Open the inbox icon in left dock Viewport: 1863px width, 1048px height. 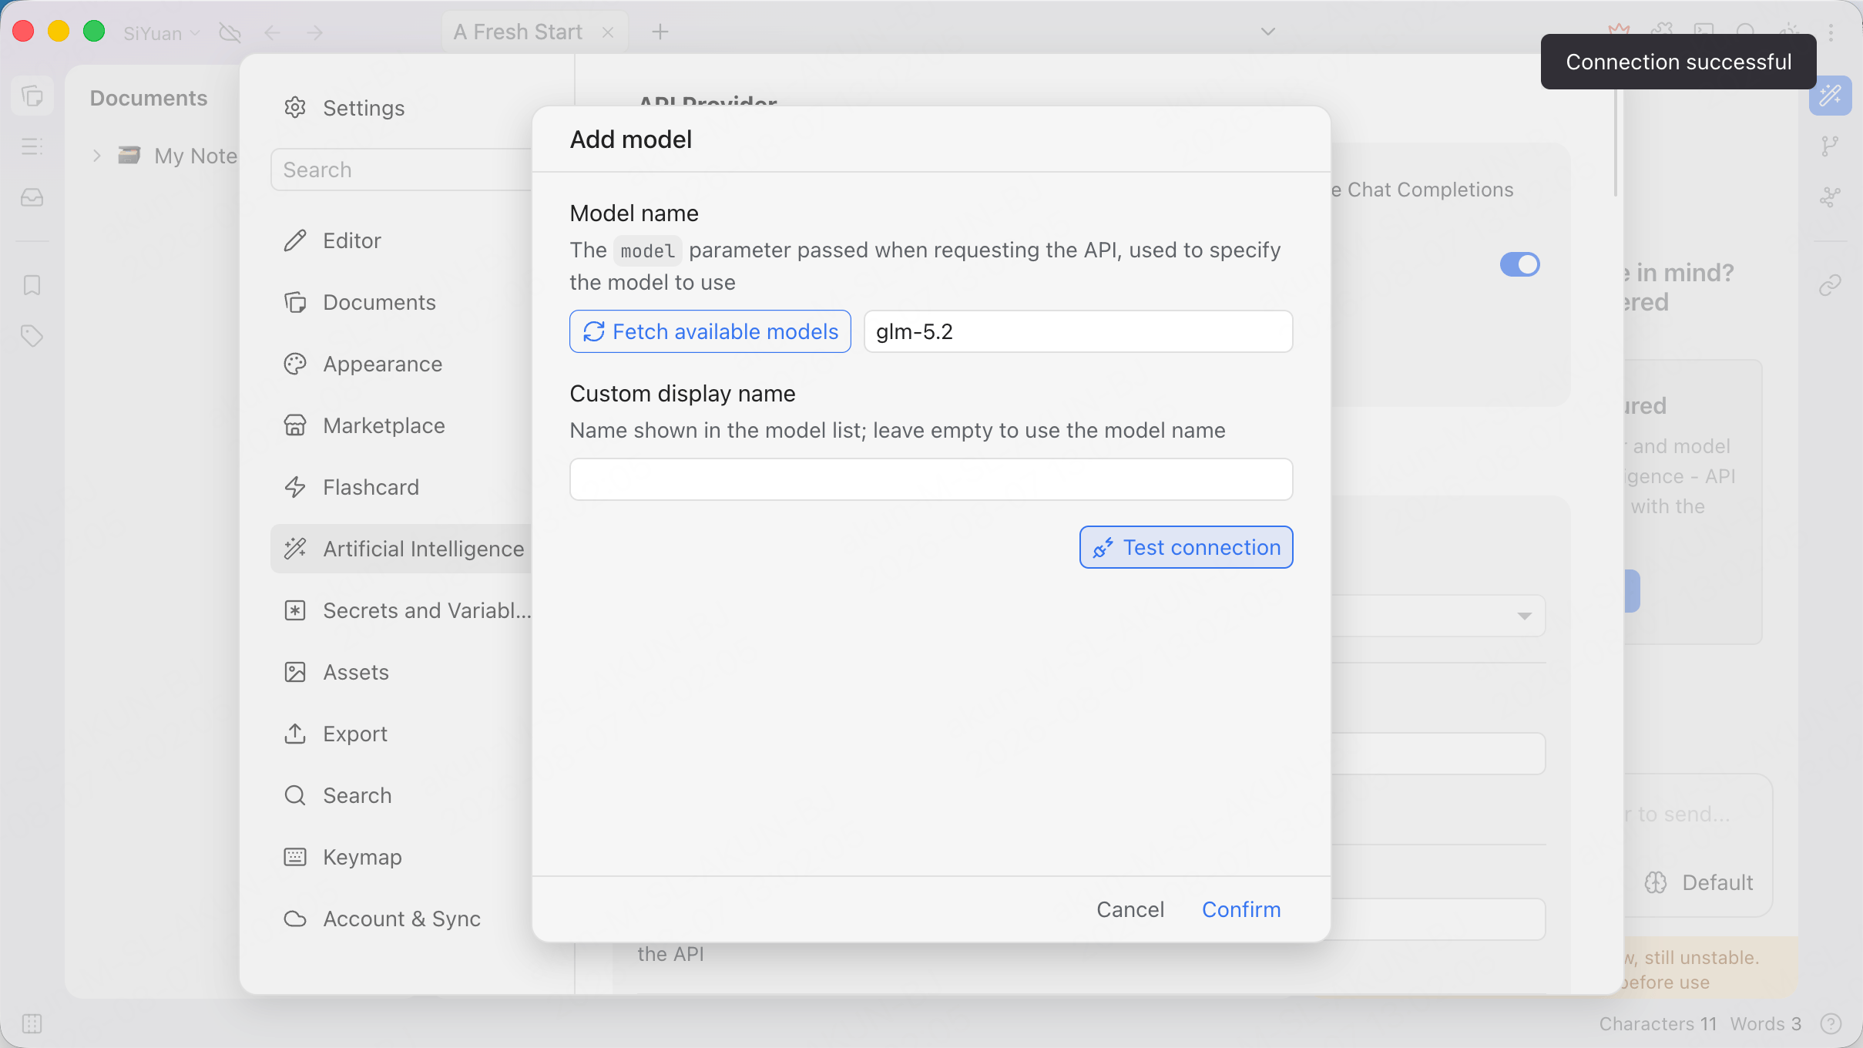[32, 197]
